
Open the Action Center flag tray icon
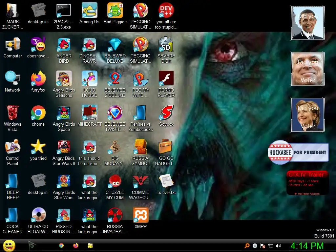pyautogui.click(x=263, y=246)
